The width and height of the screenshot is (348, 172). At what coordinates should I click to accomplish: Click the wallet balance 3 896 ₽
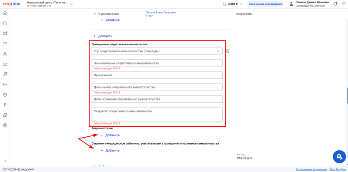pyautogui.click(x=231, y=4)
